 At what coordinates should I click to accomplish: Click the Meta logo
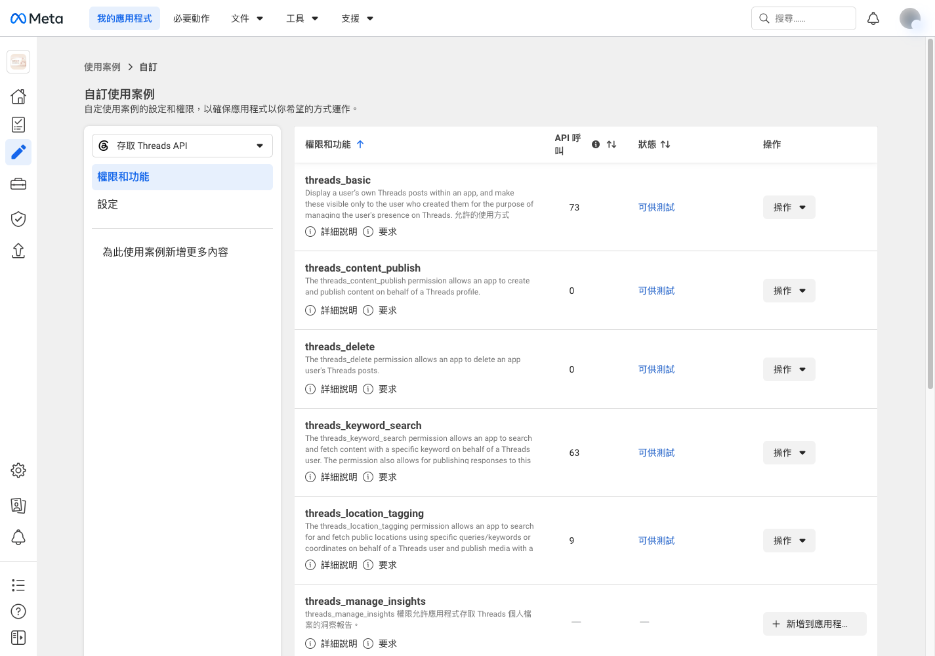click(x=37, y=18)
